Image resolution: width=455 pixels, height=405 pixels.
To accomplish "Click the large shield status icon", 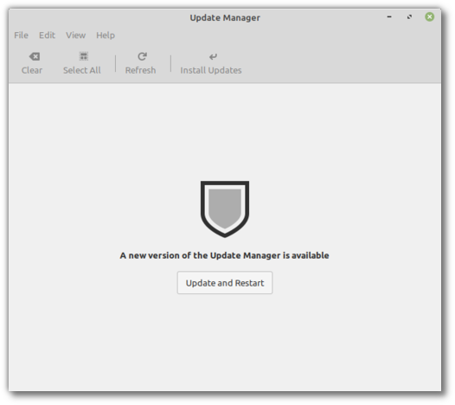I will (225, 209).
